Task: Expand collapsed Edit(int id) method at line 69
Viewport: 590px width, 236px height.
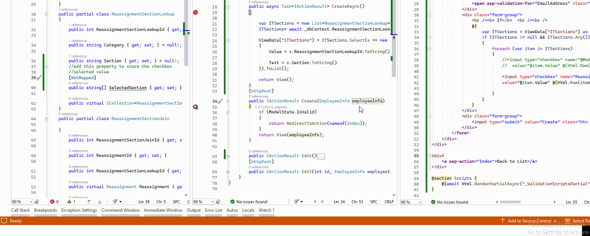Action: point(228,172)
